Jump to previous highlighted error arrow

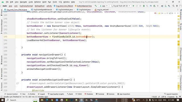point(175,13)
